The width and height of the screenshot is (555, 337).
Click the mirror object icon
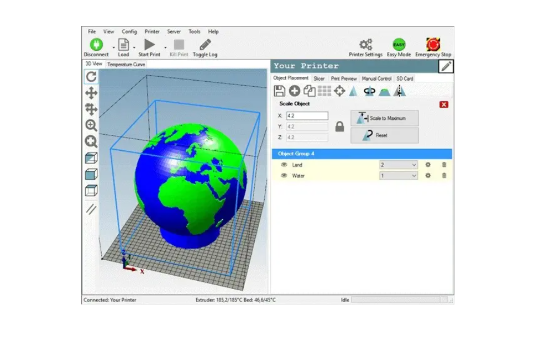point(400,91)
